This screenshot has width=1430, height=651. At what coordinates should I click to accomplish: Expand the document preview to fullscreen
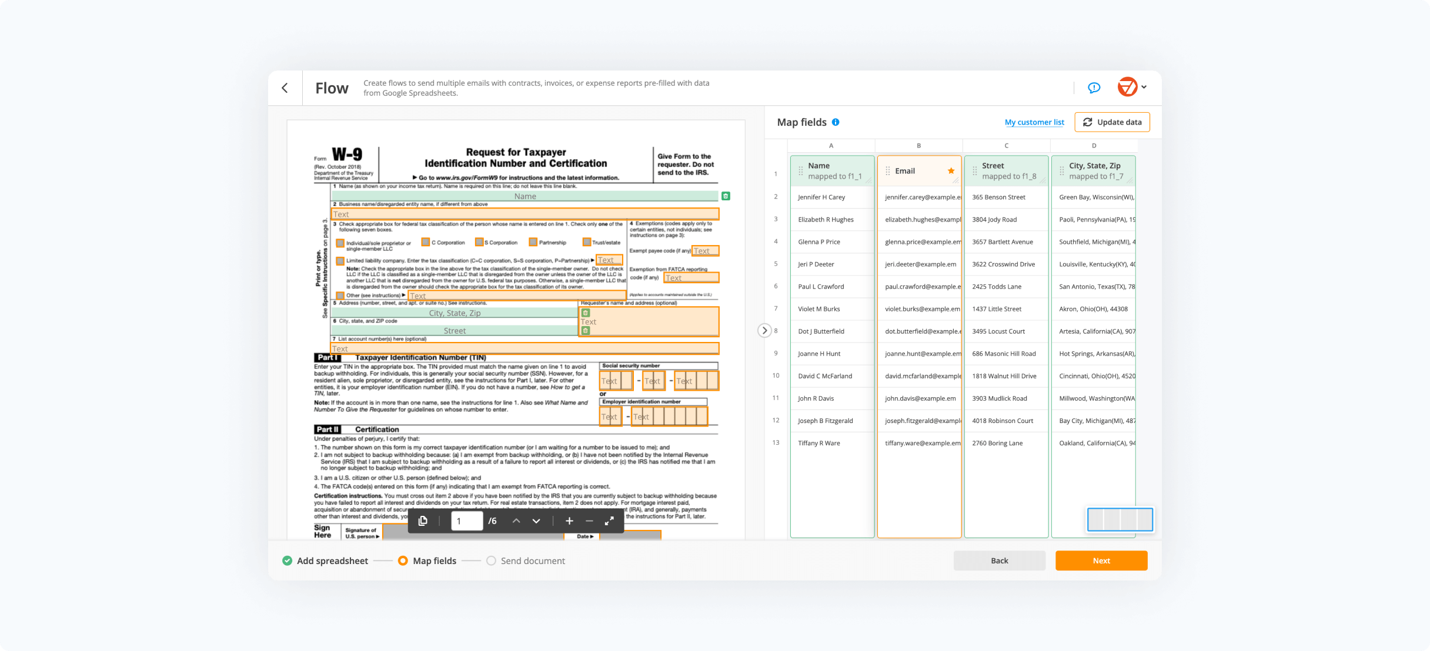[x=610, y=521]
